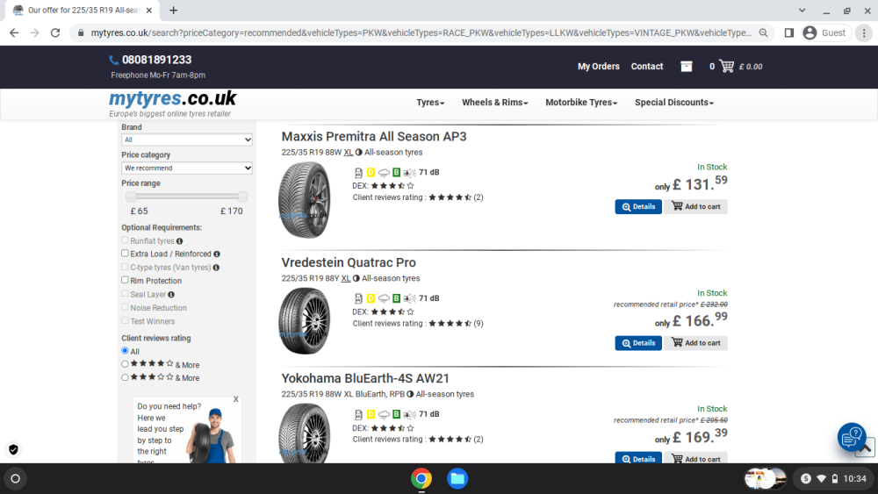878x494 pixels.
Task: Open the system tray clock showing 10:34
Action: click(x=854, y=478)
